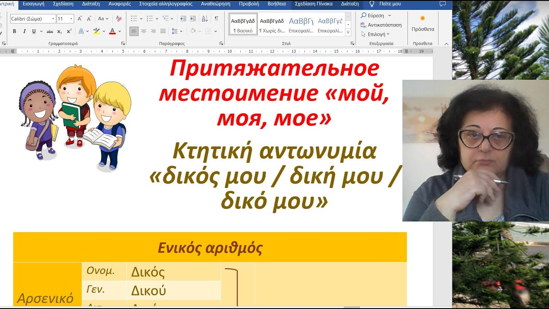Open the Γραμματοσειρά dialog launcher
The height and width of the screenshot is (309, 549).
click(123, 44)
